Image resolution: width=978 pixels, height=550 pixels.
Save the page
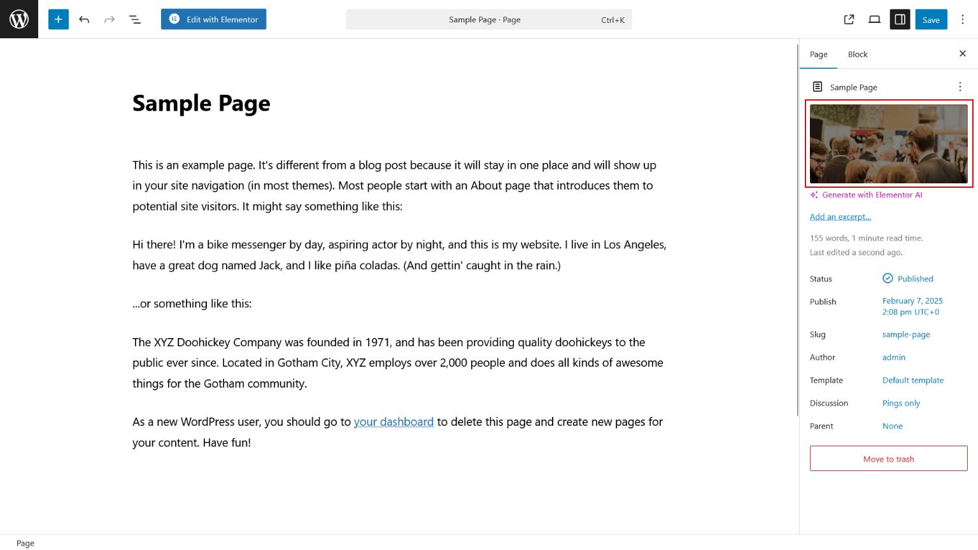930,20
